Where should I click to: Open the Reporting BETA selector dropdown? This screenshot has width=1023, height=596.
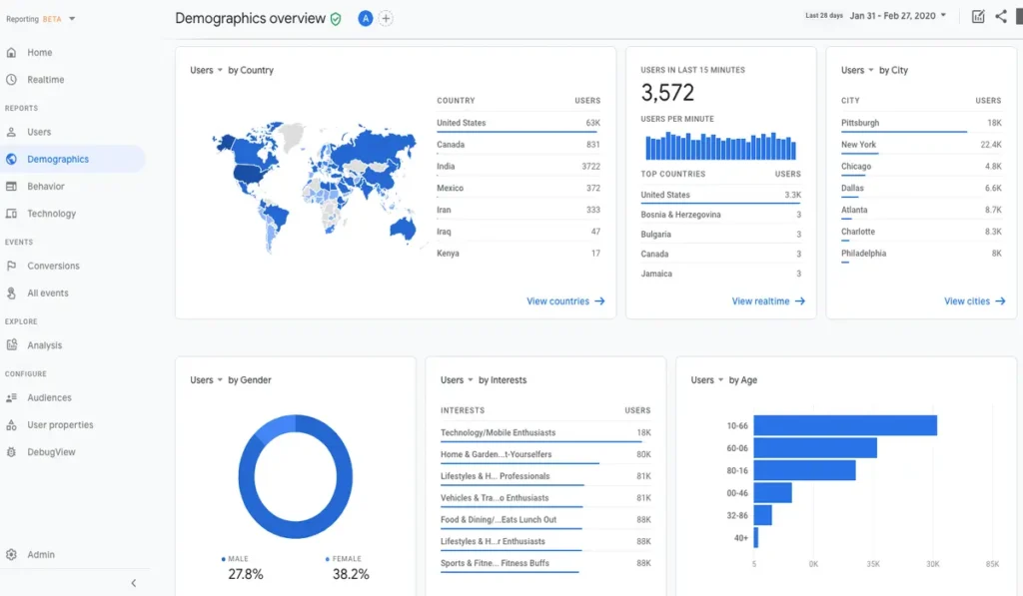[x=40, y=19]
